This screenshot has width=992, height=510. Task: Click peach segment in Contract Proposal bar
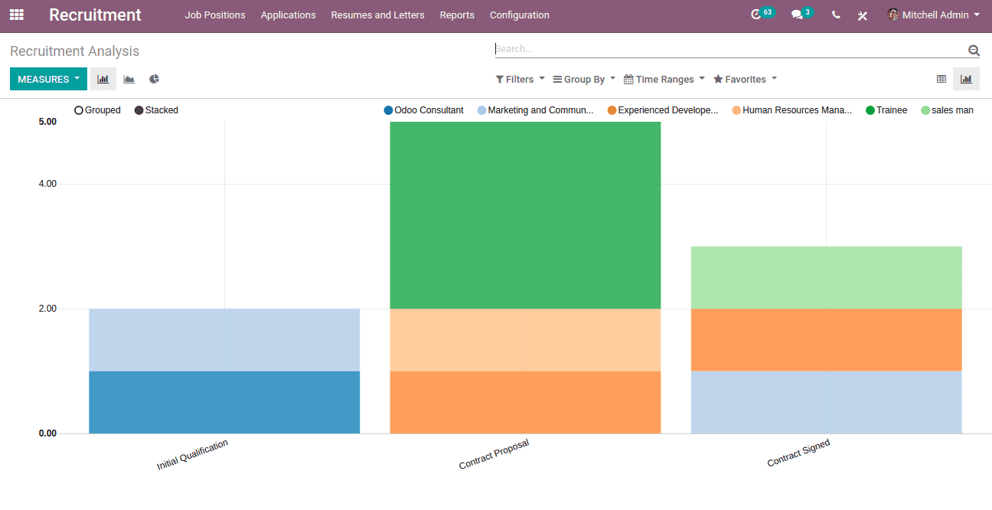525,340
